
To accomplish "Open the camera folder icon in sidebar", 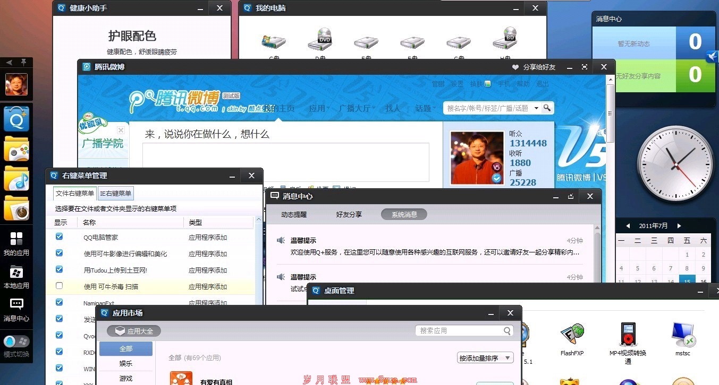I will pyautogui.click(x=16, y=208).
